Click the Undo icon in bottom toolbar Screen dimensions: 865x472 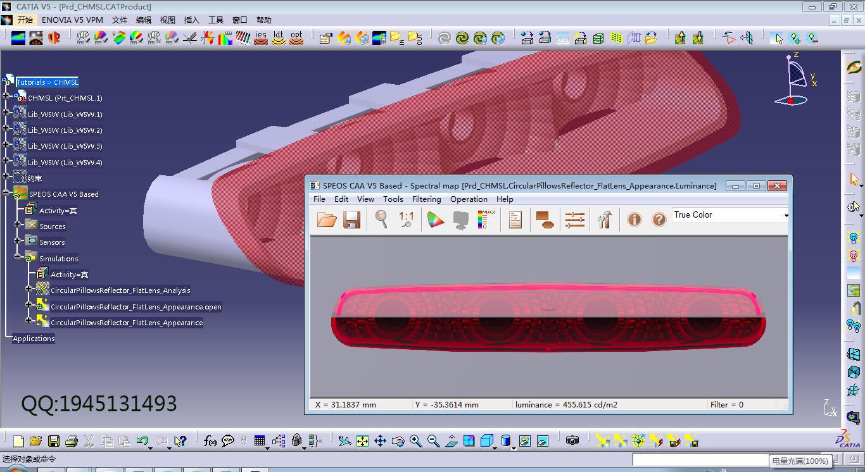click(x=142, y=441)
